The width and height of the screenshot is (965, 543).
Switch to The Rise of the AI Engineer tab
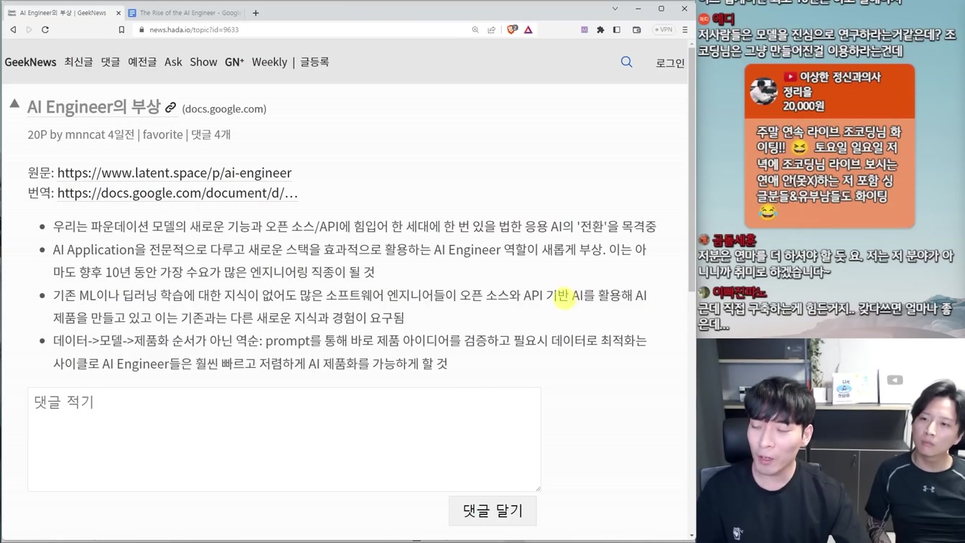coord(185,13)
